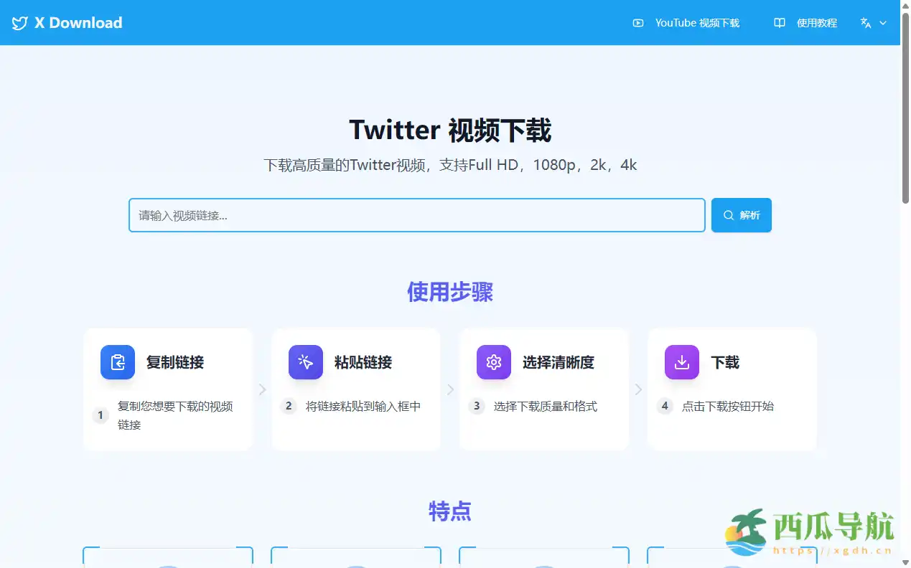Open the 使用教程 page from navbar
Image resolution: width=911 pixels, height=568 pixels.
[x=816, y=22]
